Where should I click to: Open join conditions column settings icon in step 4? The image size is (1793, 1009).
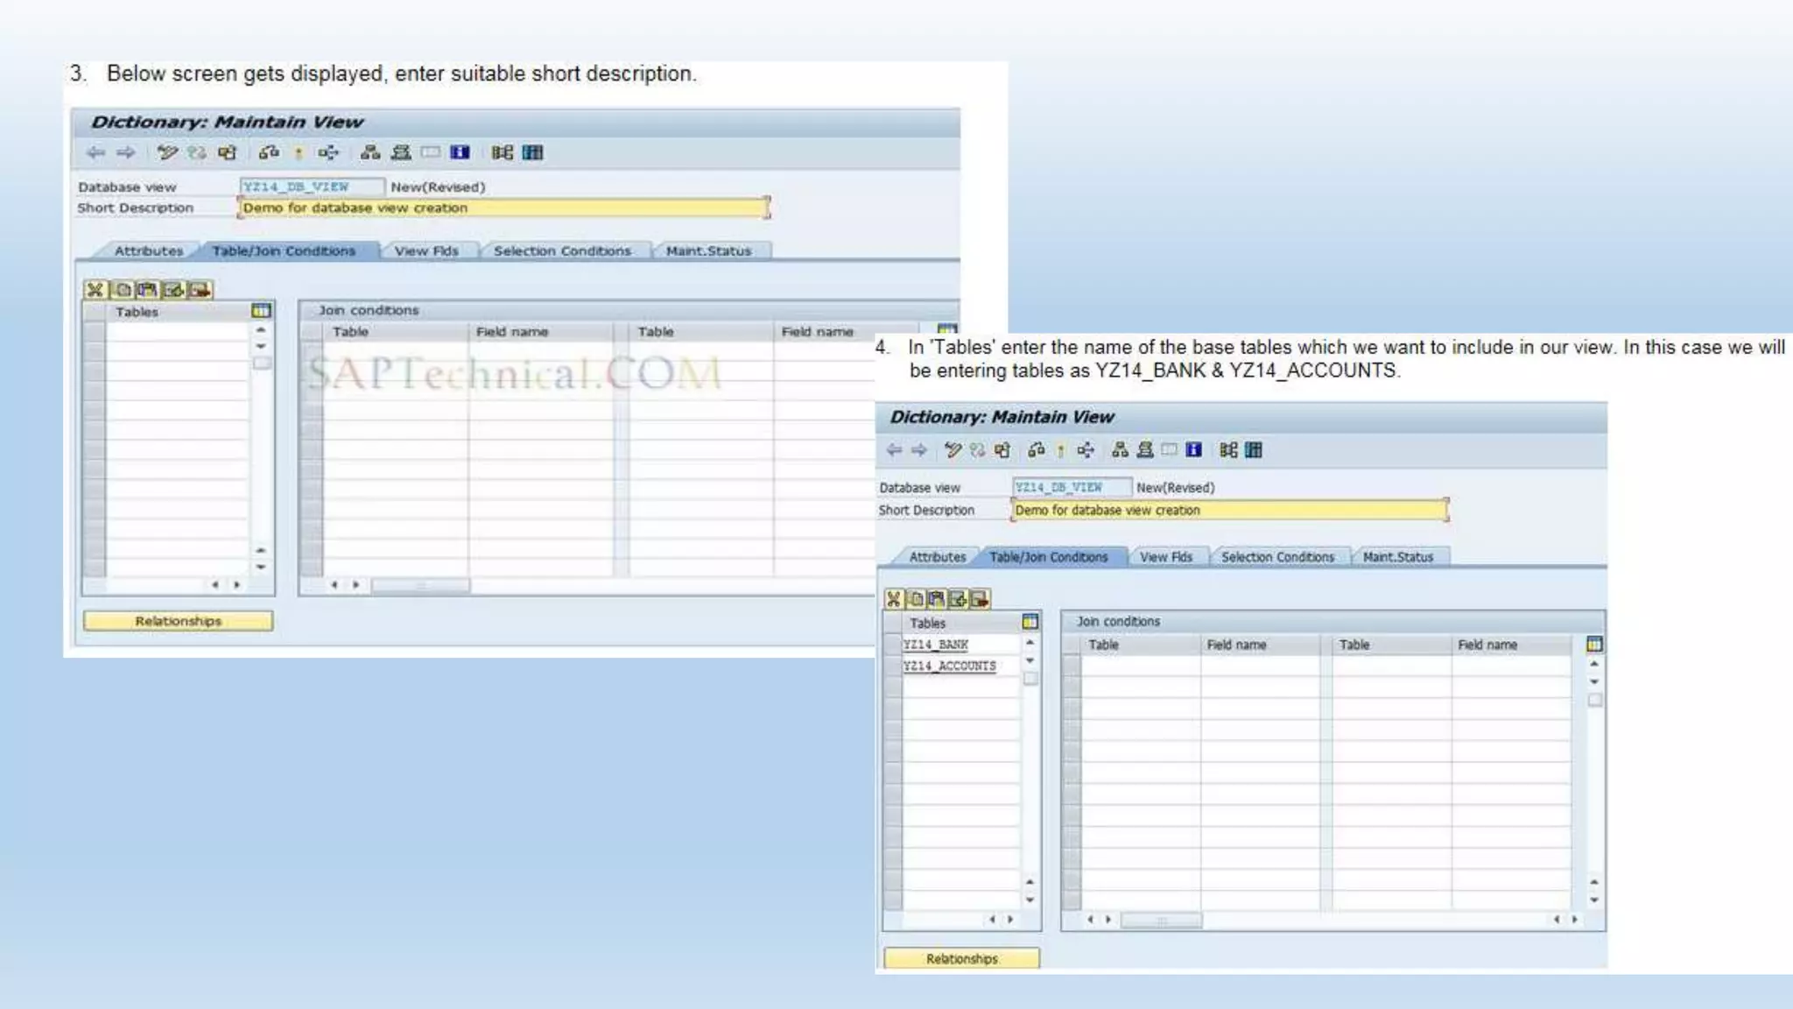point(1594,645)
